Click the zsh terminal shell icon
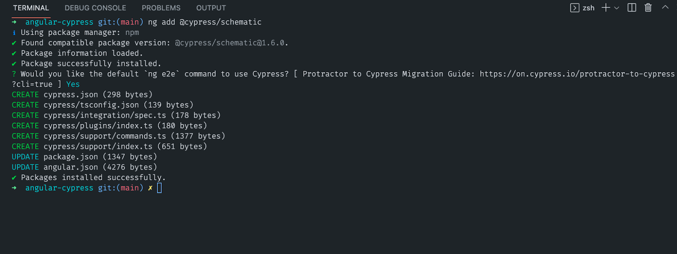The height and width of the screenshot is (254, 677). pyautogui.click(x=575, y=8)
